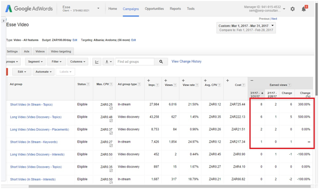This screenshot has height=189, width=319.
Task: Open the Automate dropdown
Action: tap(44, 72)
